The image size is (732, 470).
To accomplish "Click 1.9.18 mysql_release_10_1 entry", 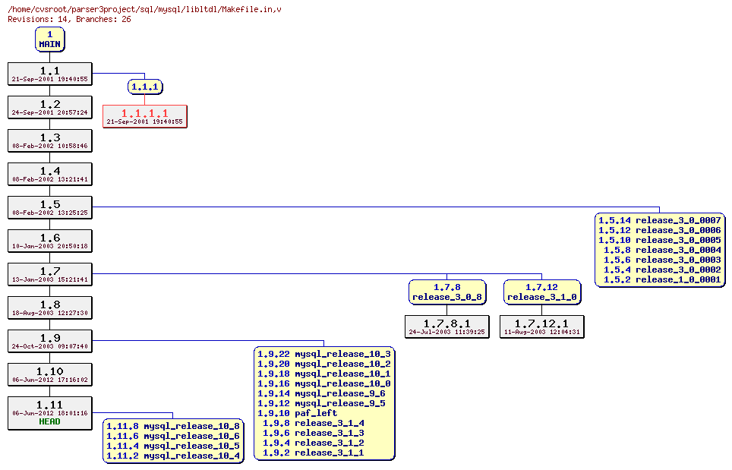I will [x=324, y=374].
